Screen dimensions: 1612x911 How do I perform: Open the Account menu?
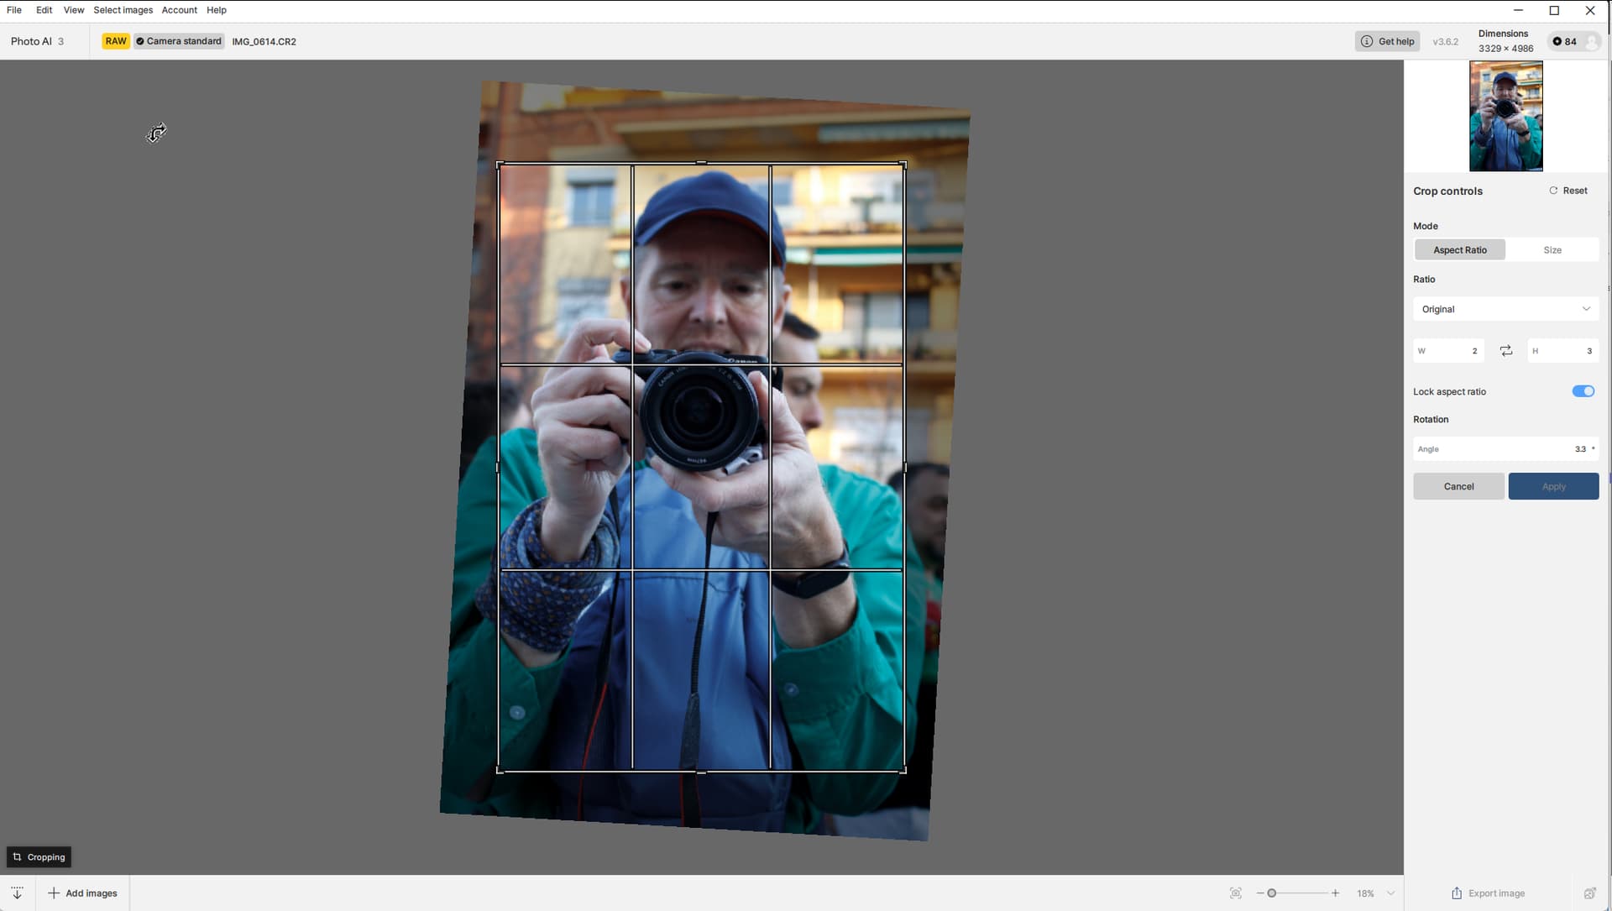click(x=179, y=10)
